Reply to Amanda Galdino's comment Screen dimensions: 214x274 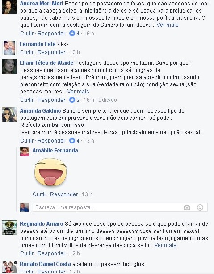tap(51, 140)
